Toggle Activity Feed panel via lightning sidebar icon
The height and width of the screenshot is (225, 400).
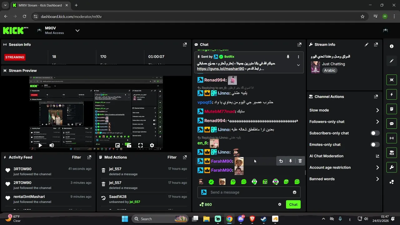[x=392, y=94]
